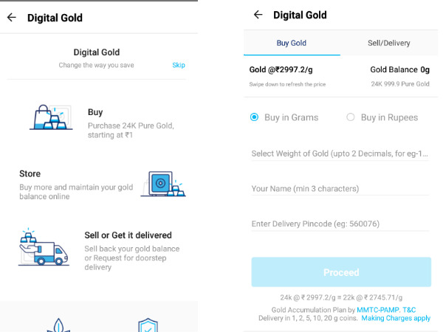Tap the shield icon at bottom

(148, 325)
